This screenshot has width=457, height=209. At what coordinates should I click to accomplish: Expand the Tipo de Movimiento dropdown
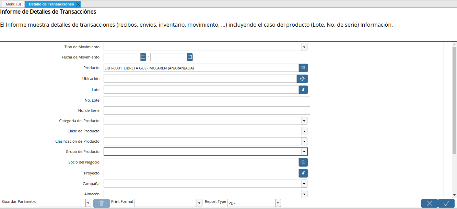pyautogui.click(x=304, y=47)
